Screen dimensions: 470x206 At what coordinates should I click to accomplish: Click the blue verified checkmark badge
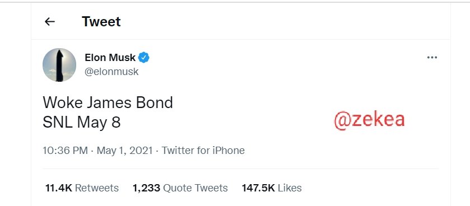[144, 58]
